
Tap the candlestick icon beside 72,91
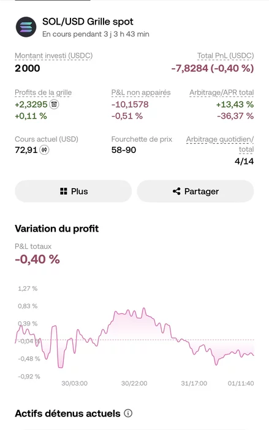[44, 150]
